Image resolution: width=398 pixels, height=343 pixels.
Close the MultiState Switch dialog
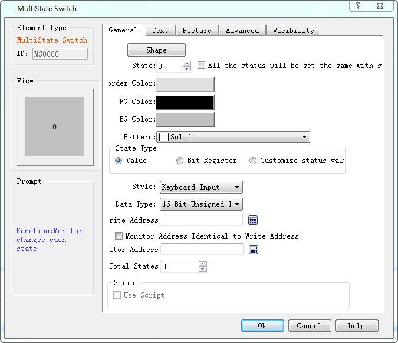tap(380, 6)
